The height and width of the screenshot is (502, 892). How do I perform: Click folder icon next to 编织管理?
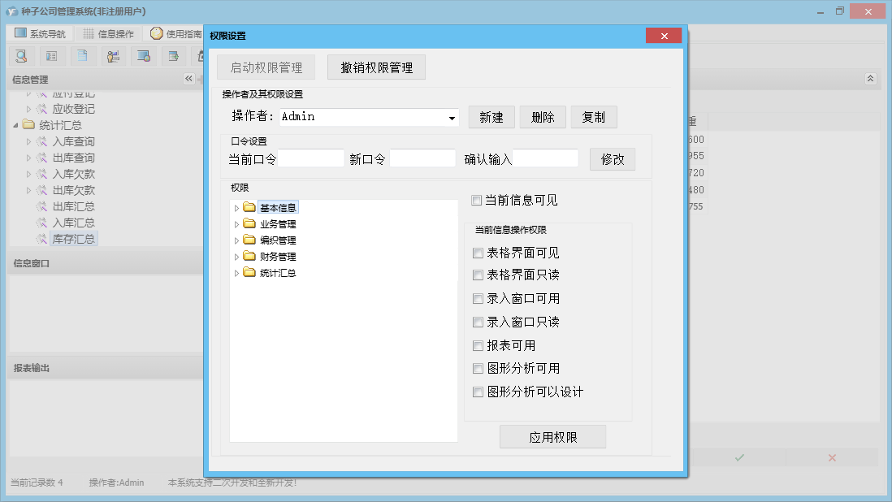point(249,240)
